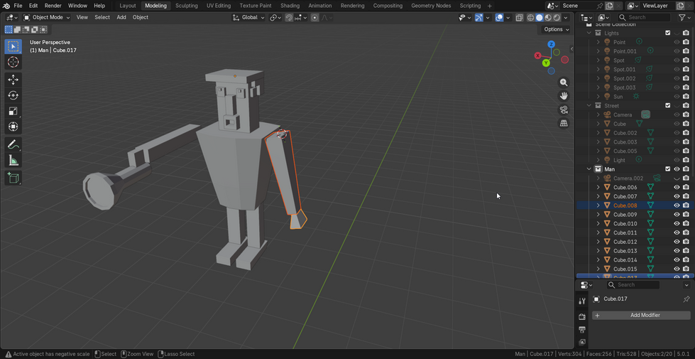Toggle viewport gizmos display
This screenshot has width=695, height=359.
[x=479, y=17]
